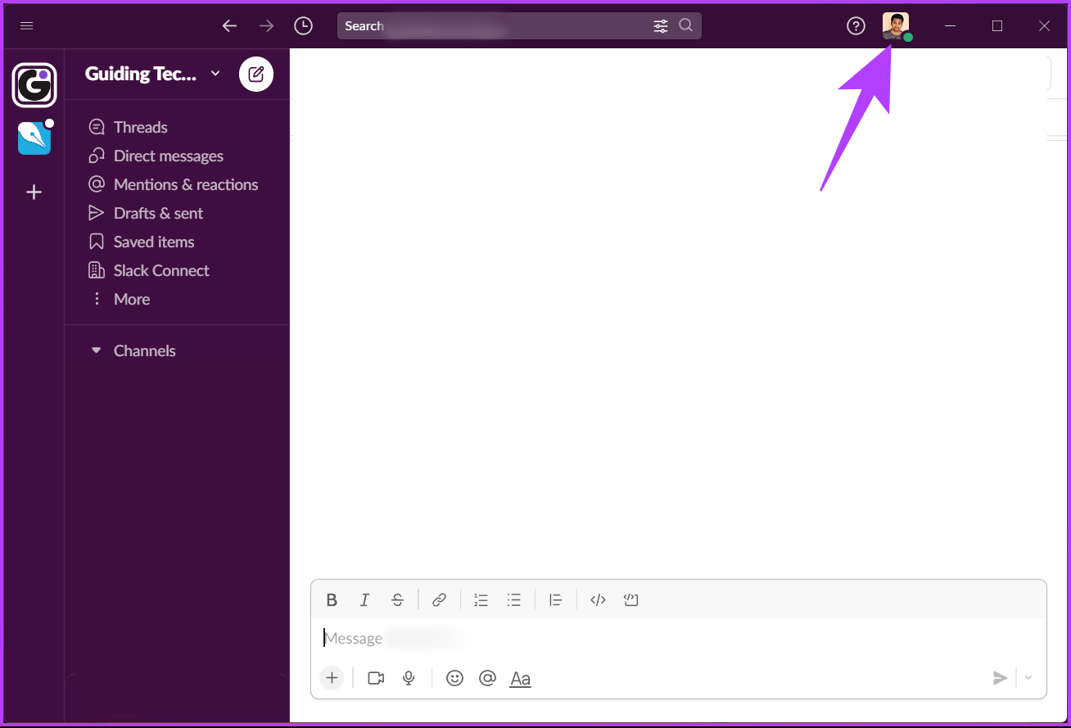Viewport: 1071px width, 728px height.
Task: Toggle the Aa formatting options
Action: coord(520,678)
